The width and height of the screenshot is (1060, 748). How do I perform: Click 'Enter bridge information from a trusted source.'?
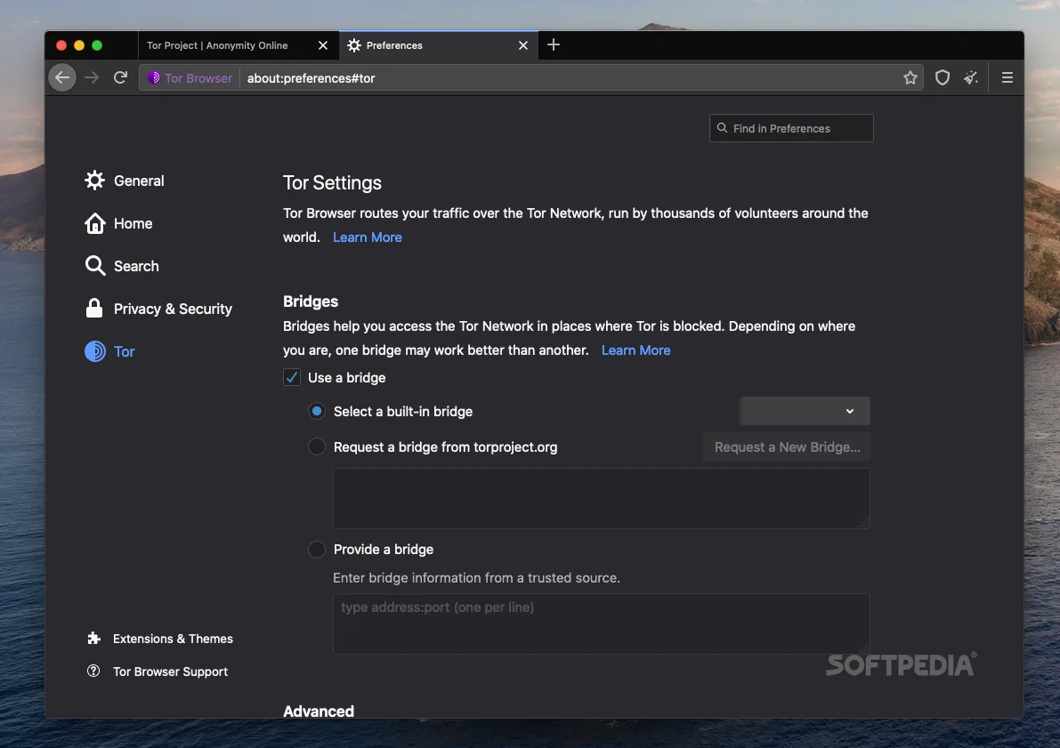tap(476, 578)
